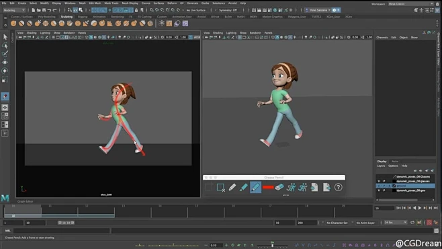
Task: Open the red grease pencil color swatch
Action: click(x=268, y=187)
